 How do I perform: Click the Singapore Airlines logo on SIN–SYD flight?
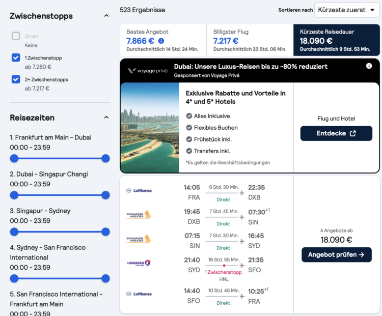(x=139, y=239)
